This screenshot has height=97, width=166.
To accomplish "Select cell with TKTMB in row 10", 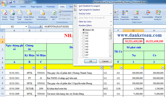I will coord(30,89).
